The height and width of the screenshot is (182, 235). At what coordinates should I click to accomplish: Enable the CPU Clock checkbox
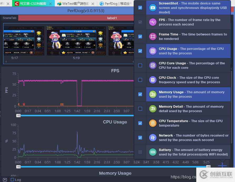coord(140,80)
